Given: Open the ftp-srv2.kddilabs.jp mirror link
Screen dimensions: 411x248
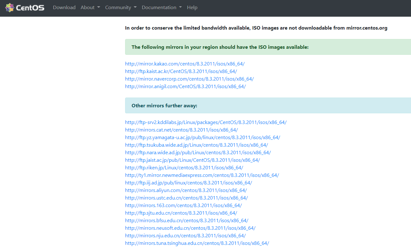Looking at the screenshot, I should (x=206, y=122).
